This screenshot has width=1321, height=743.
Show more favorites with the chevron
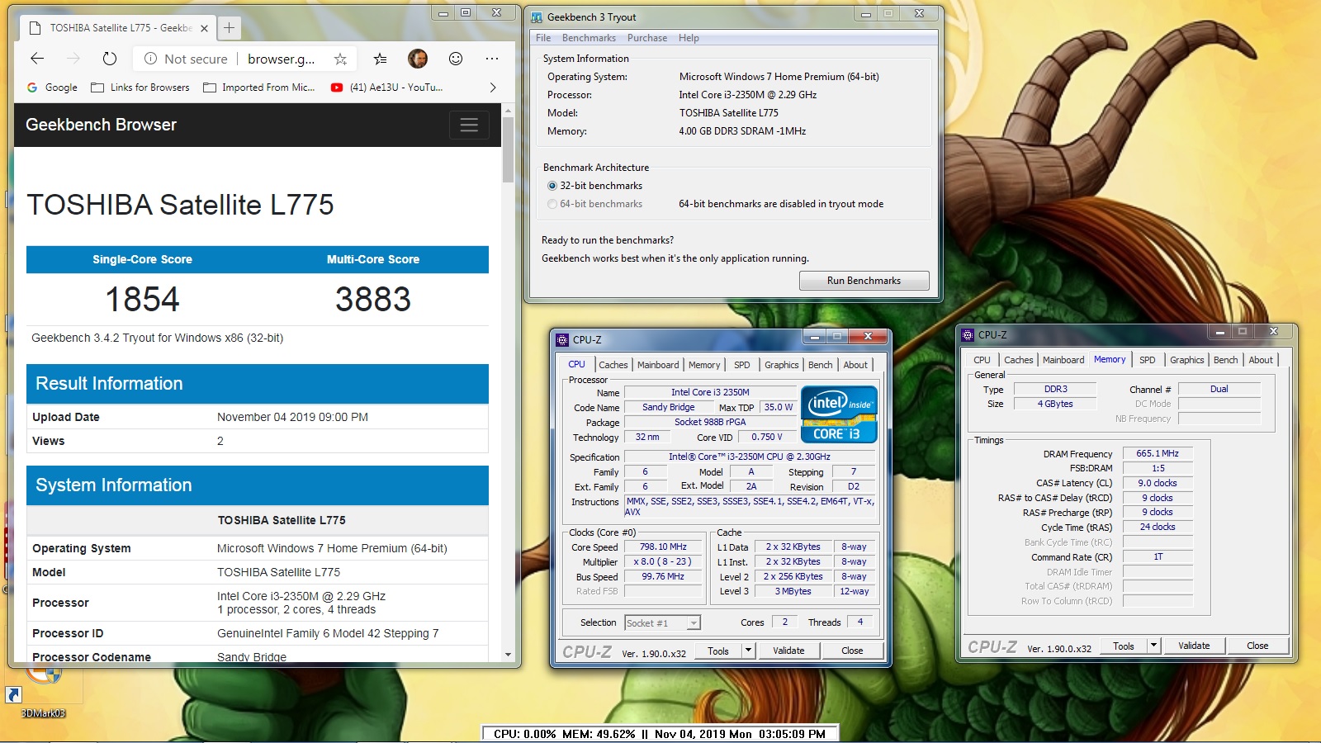pos(493,88)
